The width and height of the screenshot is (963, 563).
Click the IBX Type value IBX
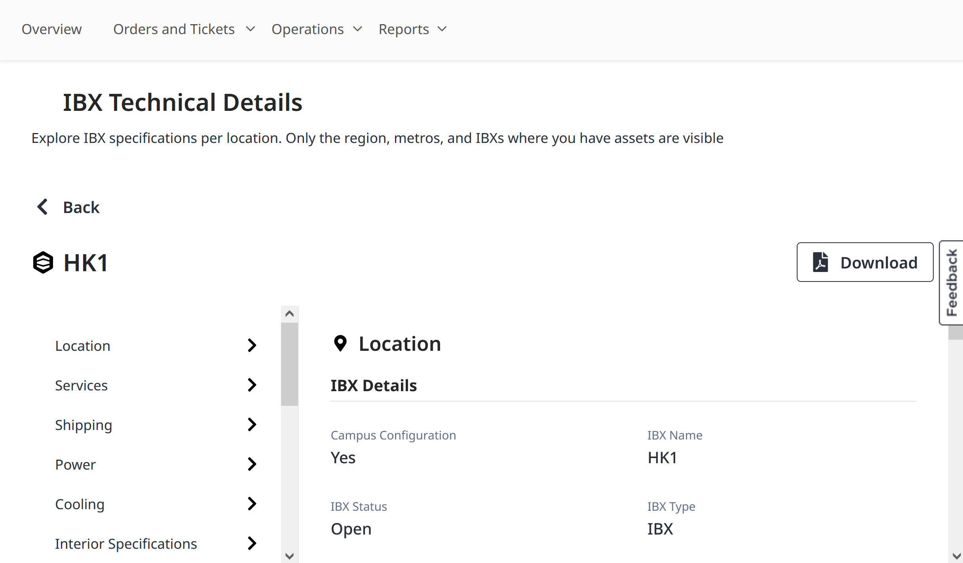660,529
